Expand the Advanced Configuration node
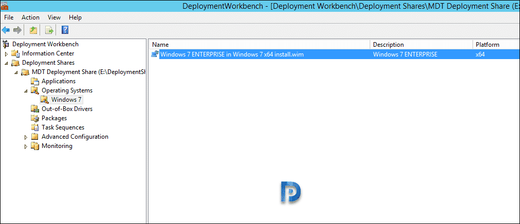The image size is (520, 224). pyautogui.click(x=26, y=137)
